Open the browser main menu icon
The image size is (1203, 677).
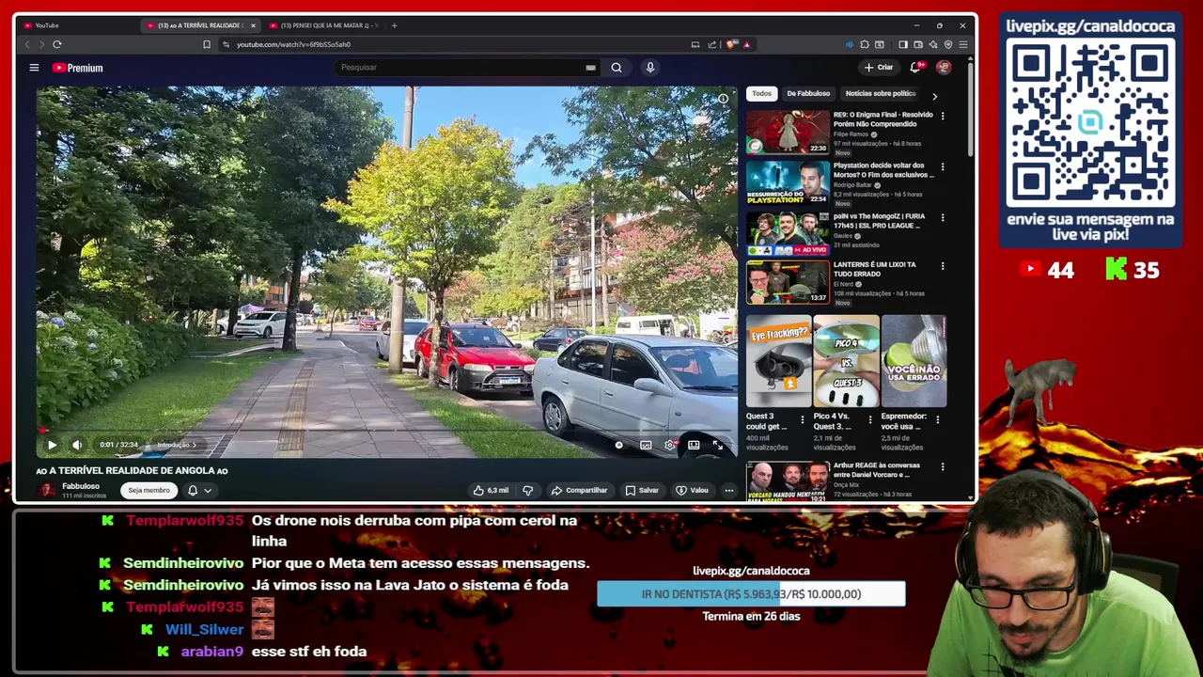[x=963, y=44]
